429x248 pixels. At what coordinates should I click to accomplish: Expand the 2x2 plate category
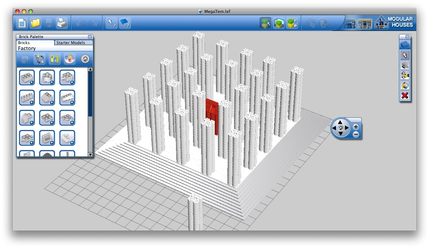pyautogui.click(x=47, y=118)
